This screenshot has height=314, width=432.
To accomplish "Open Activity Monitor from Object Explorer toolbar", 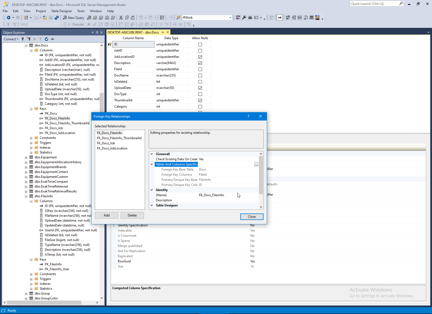I will coord(52,39).
